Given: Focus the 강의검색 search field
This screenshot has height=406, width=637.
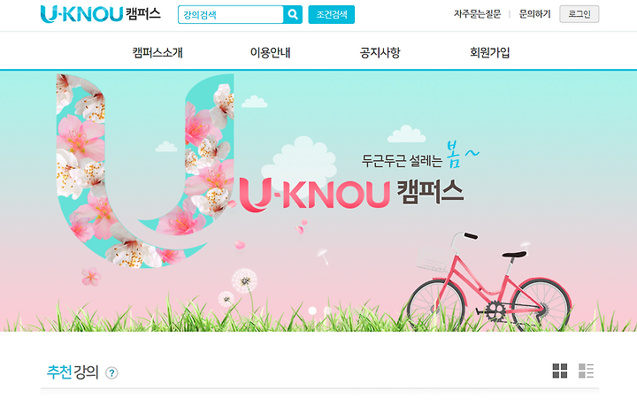Looking at the screenshot, I should coord(231,15).
